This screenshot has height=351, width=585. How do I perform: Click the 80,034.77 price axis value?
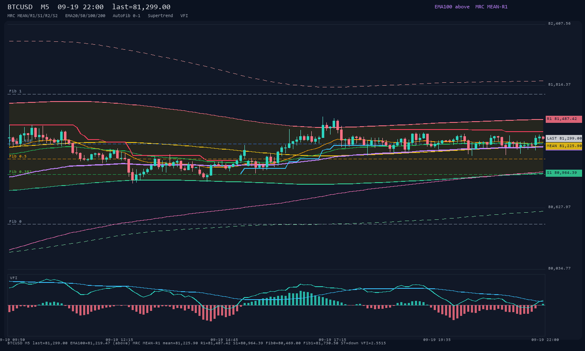click(559, 268)
